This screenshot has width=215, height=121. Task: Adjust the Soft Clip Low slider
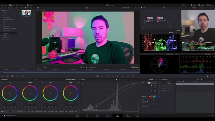click(x=154, y=99)
